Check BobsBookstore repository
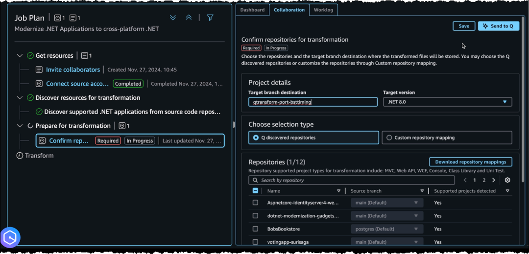 [255, 229]
